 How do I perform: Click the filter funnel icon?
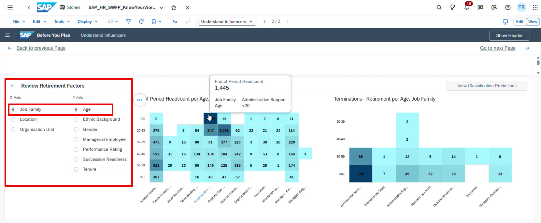(x=129, y=21)
